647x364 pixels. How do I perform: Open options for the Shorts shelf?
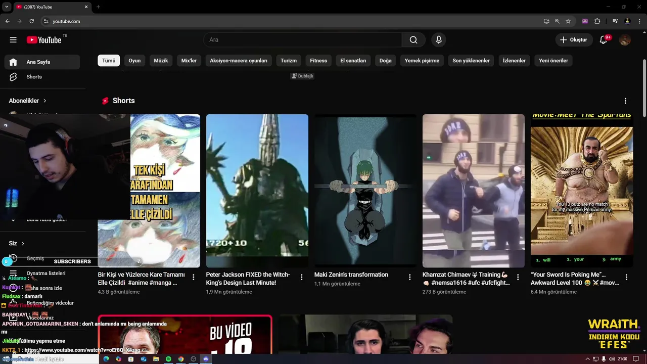point(625,101)
